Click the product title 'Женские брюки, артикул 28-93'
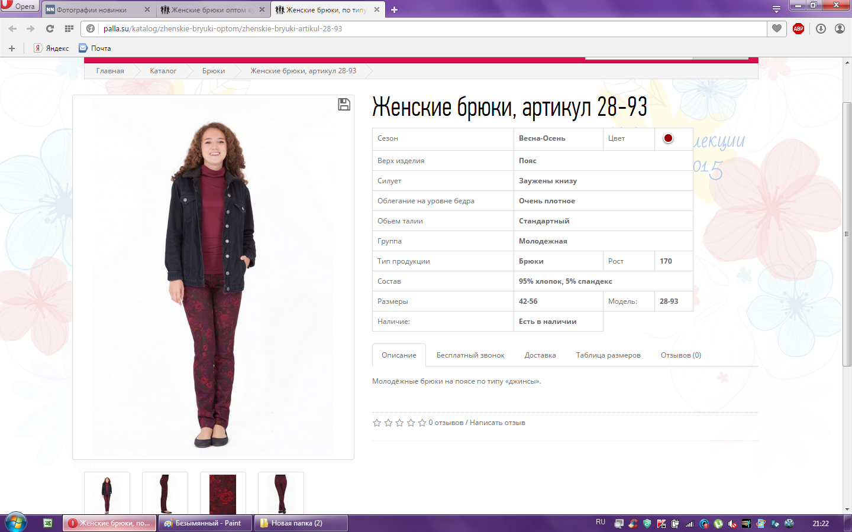Image resolution: width=852 pixels, height=532 pixels. click(x=509, y=107)
